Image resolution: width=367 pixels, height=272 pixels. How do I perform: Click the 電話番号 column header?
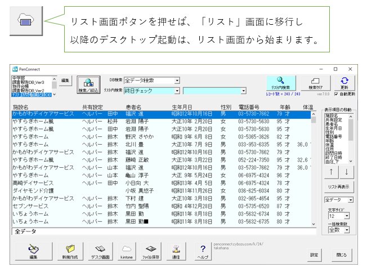(x=249, y=107)
